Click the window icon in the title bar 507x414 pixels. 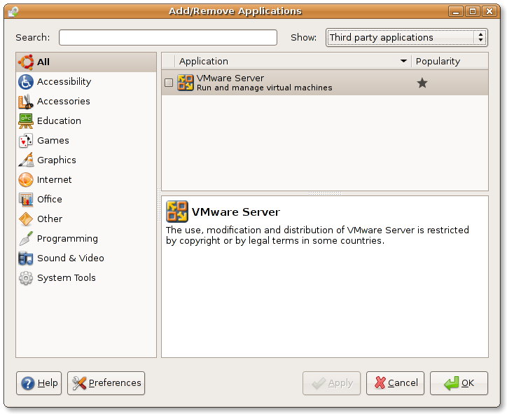coord(13,11)
